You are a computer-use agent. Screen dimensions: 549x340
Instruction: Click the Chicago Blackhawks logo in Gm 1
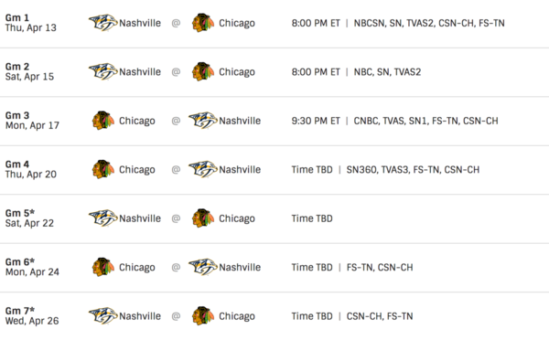(x=203, y=23)
